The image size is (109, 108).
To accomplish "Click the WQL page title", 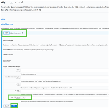I will pyautogui.click(x=4, y=2).
